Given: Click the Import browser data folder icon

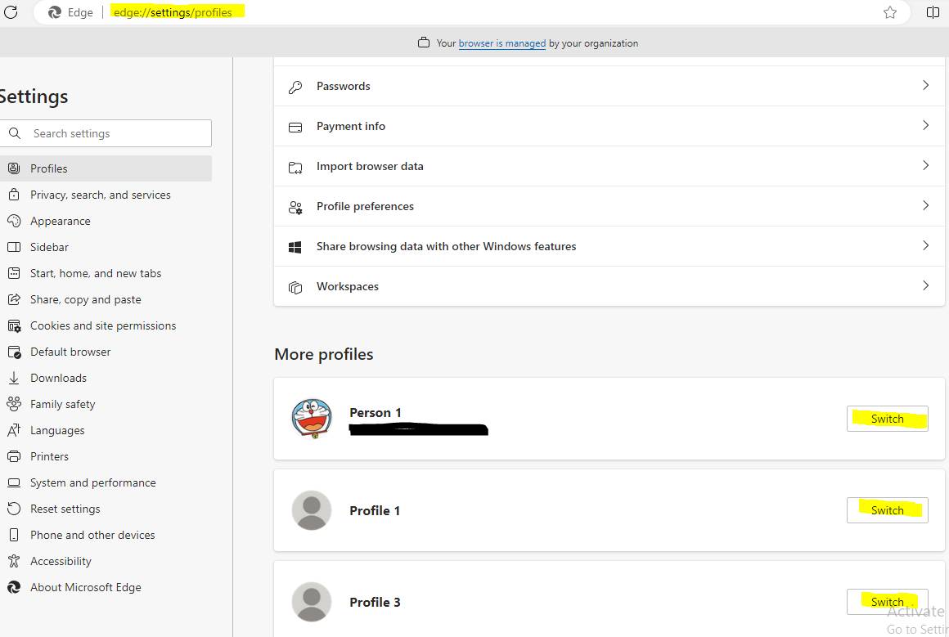Looking at the screenshot, I should pyautogui.click(x=295, y=168).
